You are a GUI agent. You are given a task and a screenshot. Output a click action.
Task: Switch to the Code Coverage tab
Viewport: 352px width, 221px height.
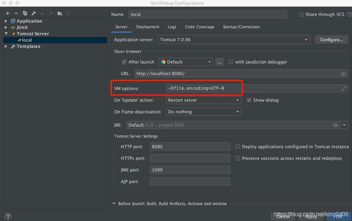click(200, 27)
